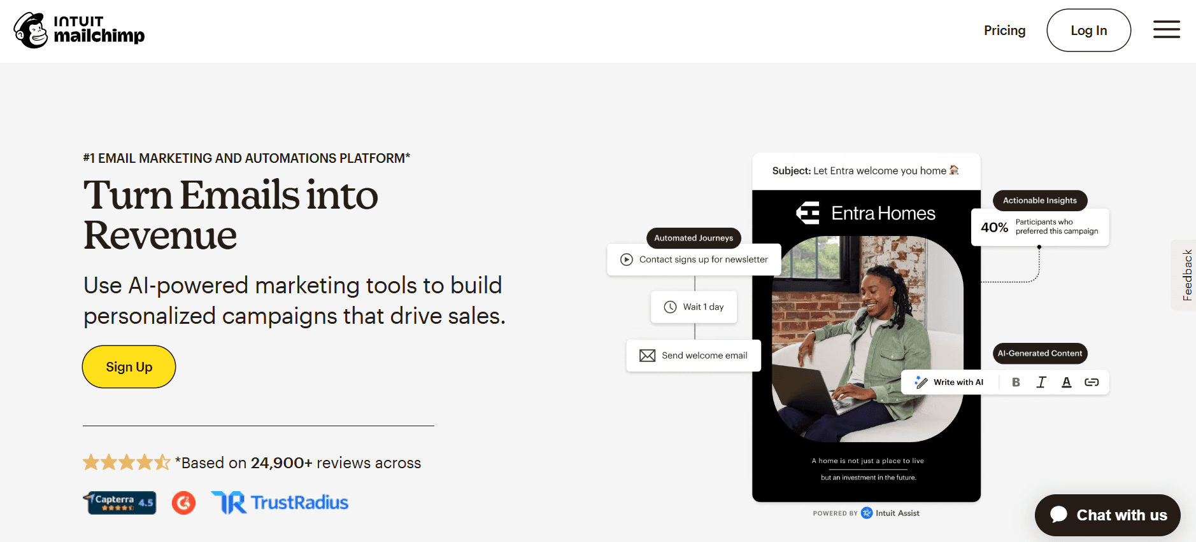This screenshot has width=1196, height=542.
Task: Click the Intuit Assist sparkle icon
Action: (x=867, y=513)
